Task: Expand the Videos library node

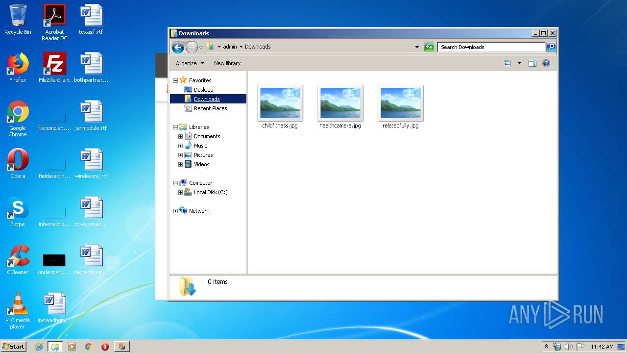Action: [x=180, y=164]
